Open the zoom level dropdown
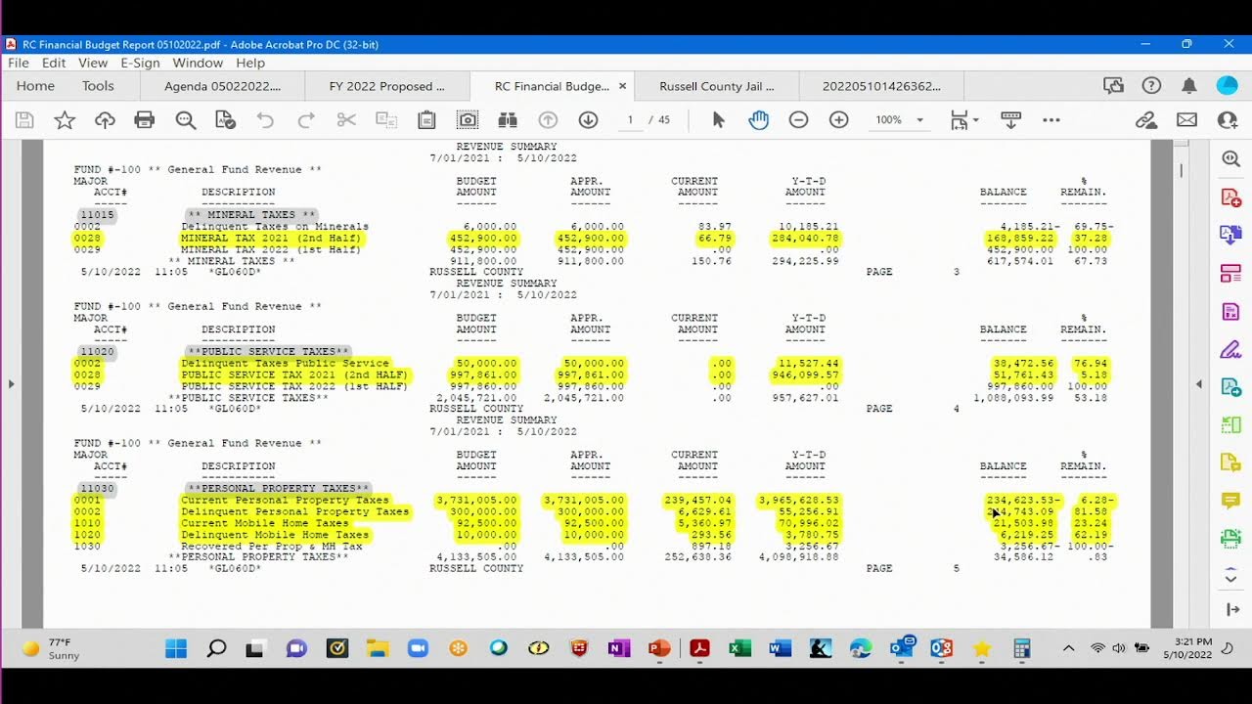1252x704 pixels. click(x=919, y=120)
